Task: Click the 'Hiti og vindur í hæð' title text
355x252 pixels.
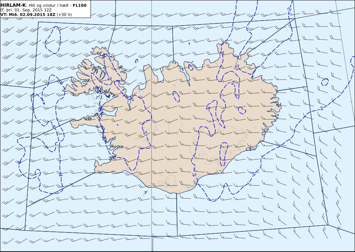Action: [48, 5]
